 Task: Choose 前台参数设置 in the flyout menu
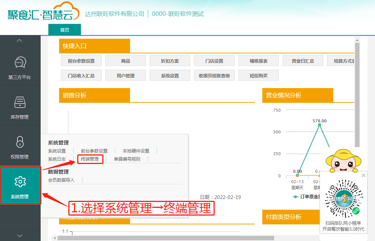coord(94,151)
